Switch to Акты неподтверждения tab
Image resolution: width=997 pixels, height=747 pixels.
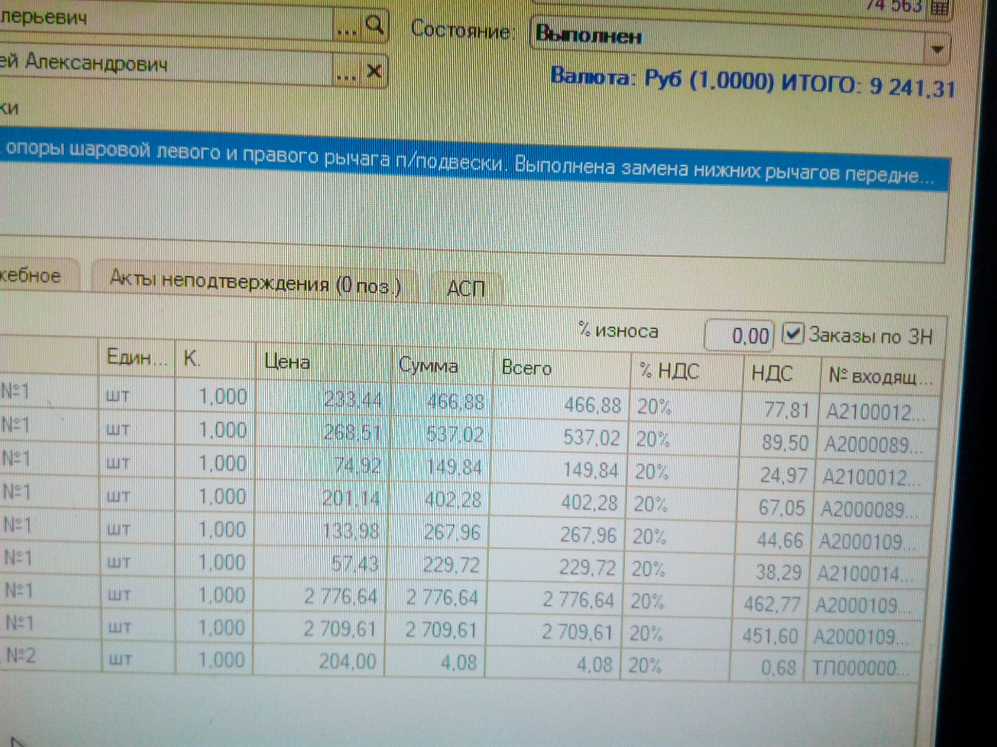pyautogui.click(x=255, y=281)
